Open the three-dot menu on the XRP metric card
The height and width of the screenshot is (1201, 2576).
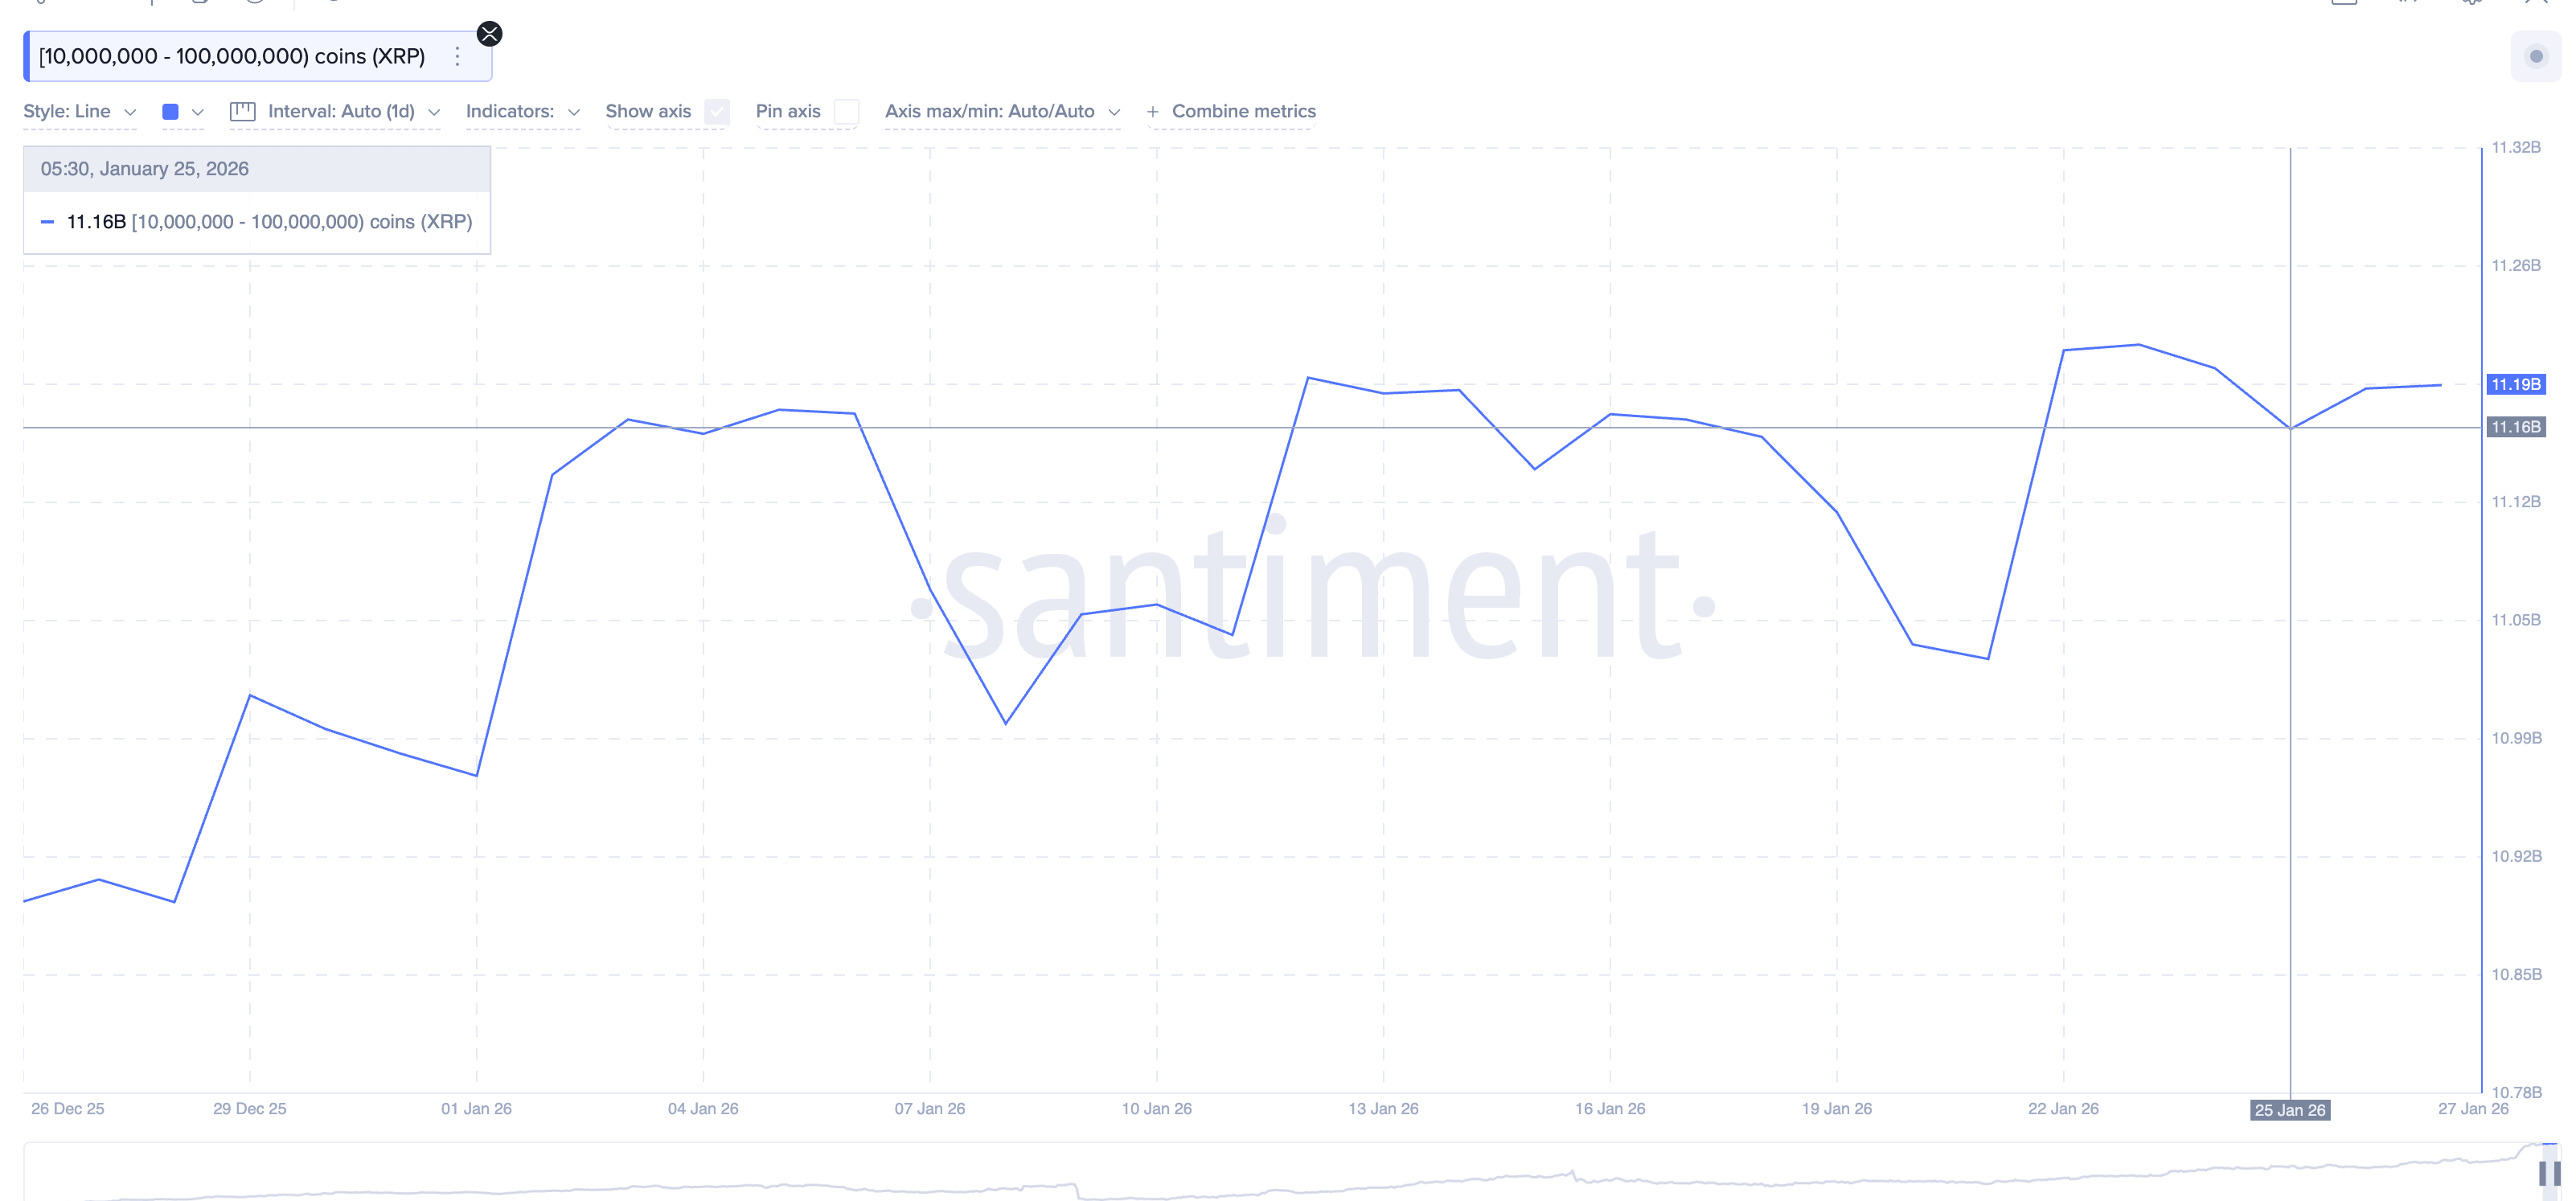pyautogui.click(x=457, y=56)
